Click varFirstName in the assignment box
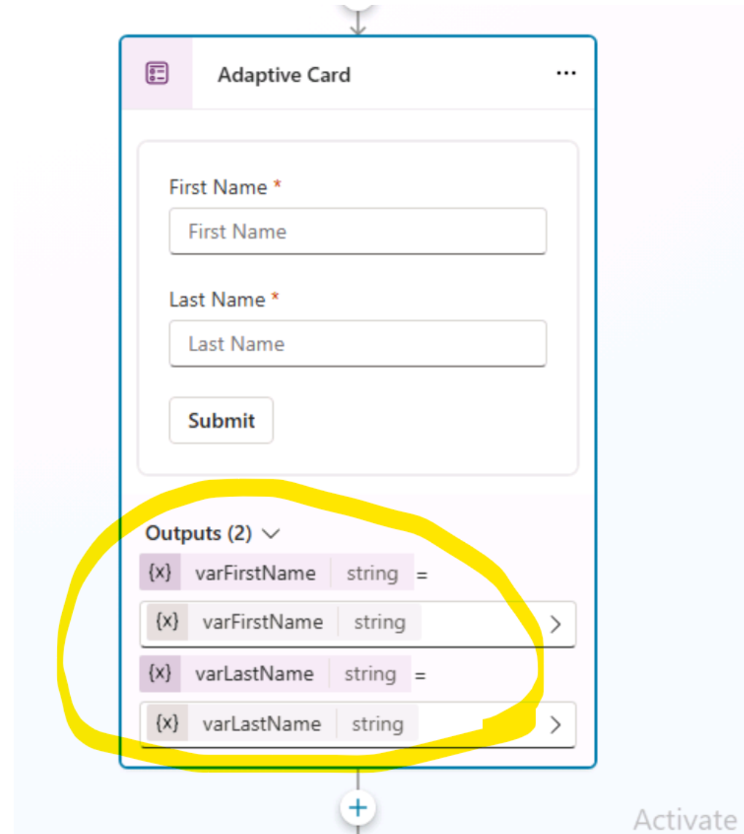The height and width of the screenshot is (834, 744). (x=263, y=622)
